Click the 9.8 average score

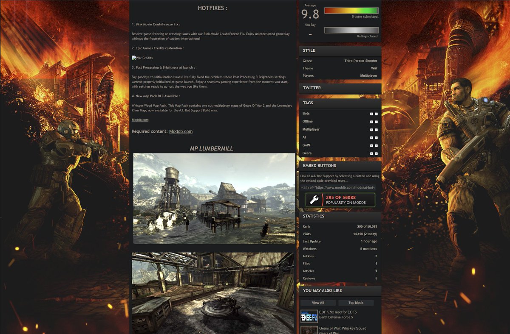[x=310, y=15]
